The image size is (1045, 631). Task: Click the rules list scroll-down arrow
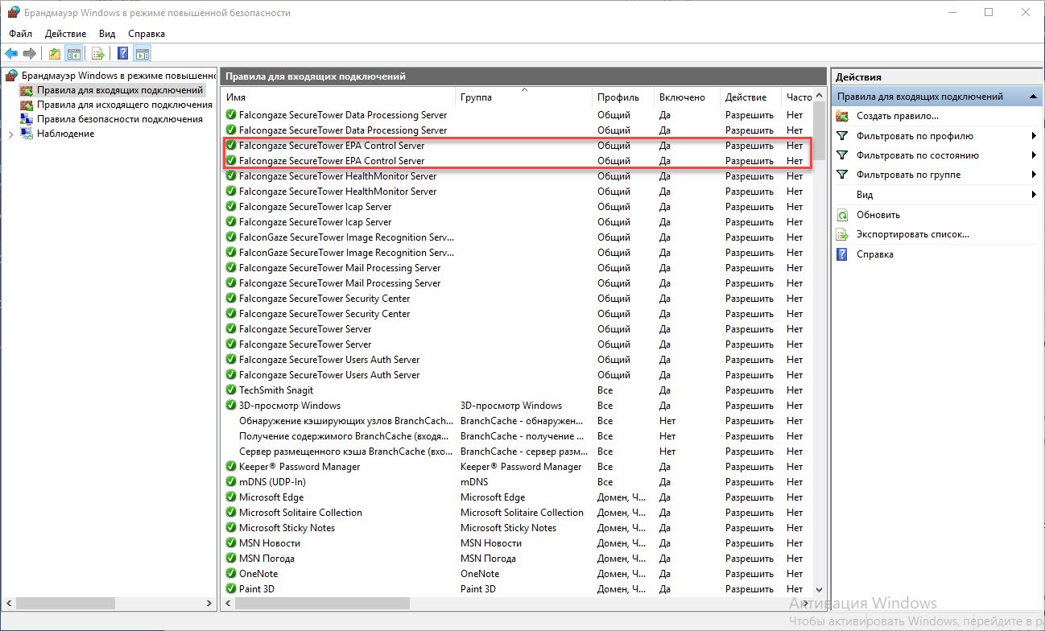(820, 590)
